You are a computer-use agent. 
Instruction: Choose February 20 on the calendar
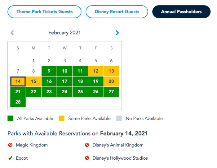click(x=111, y=82)
